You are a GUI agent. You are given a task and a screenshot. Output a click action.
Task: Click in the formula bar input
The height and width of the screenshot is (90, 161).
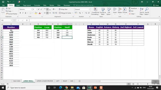click(x=94, y=20)
